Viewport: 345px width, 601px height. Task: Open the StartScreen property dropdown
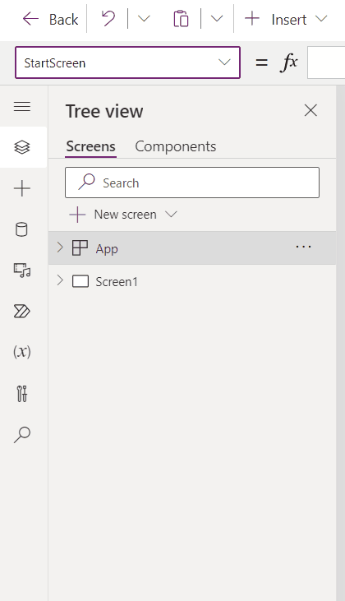(x=127, y=62)
